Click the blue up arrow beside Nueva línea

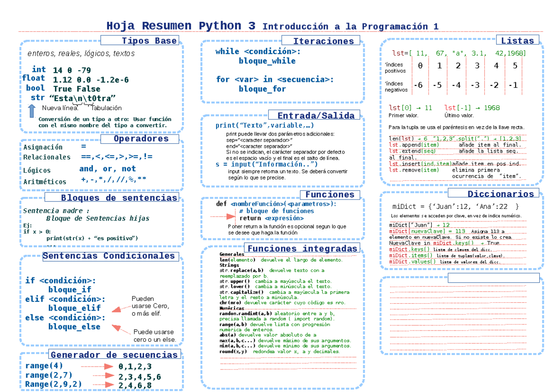click(x=32, y=110)
